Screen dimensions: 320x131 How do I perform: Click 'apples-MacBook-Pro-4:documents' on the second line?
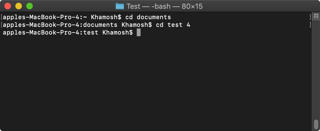click(60, 25)
